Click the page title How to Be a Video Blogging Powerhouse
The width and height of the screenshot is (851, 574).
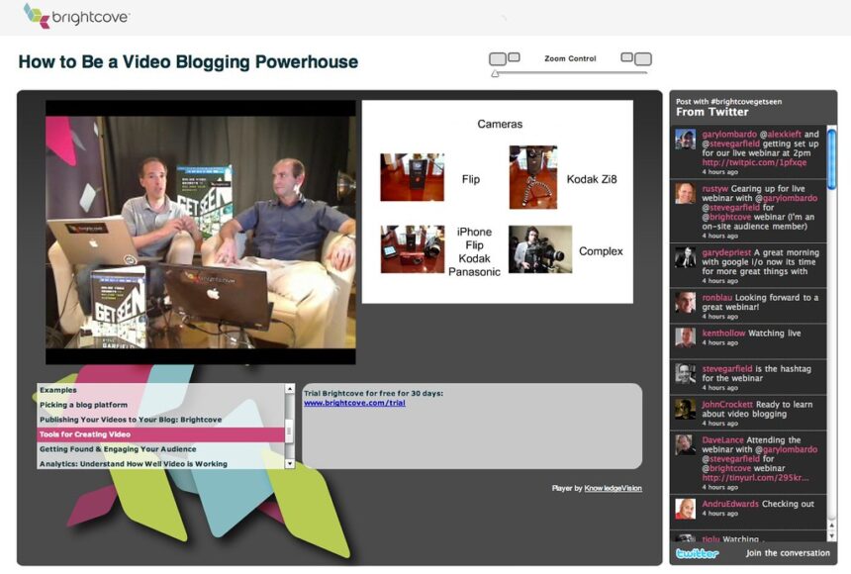188,62
